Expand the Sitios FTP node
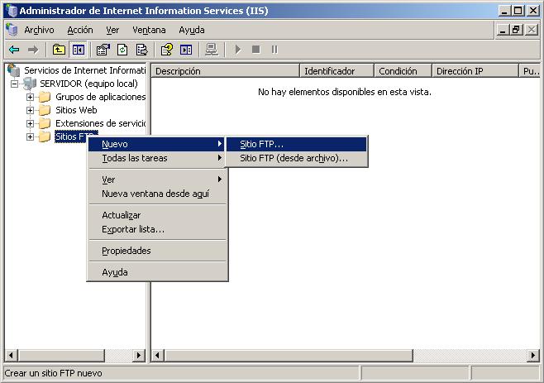Viewport: 544px width, 383px height. tap(31, 136)
